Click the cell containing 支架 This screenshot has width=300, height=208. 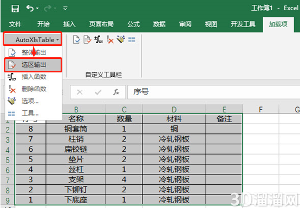coord(76,179)
